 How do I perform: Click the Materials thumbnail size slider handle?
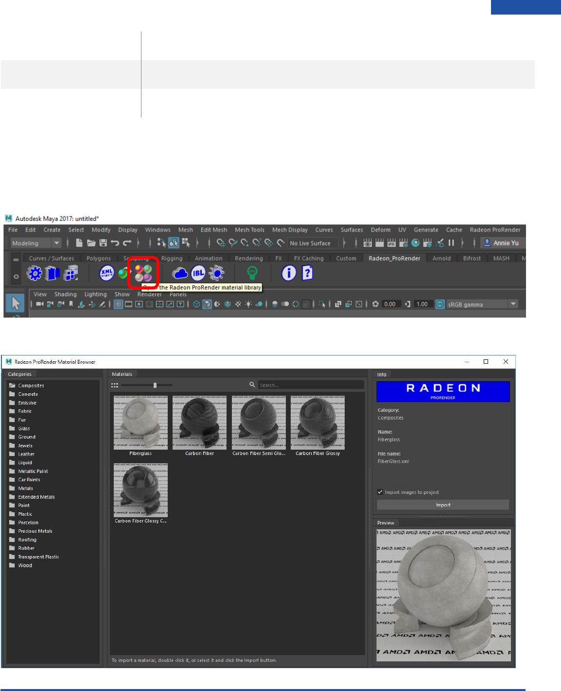(x=155, y=385)
